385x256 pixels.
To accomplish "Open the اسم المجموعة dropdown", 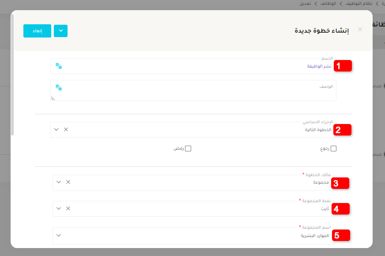I will coord(58,235).
